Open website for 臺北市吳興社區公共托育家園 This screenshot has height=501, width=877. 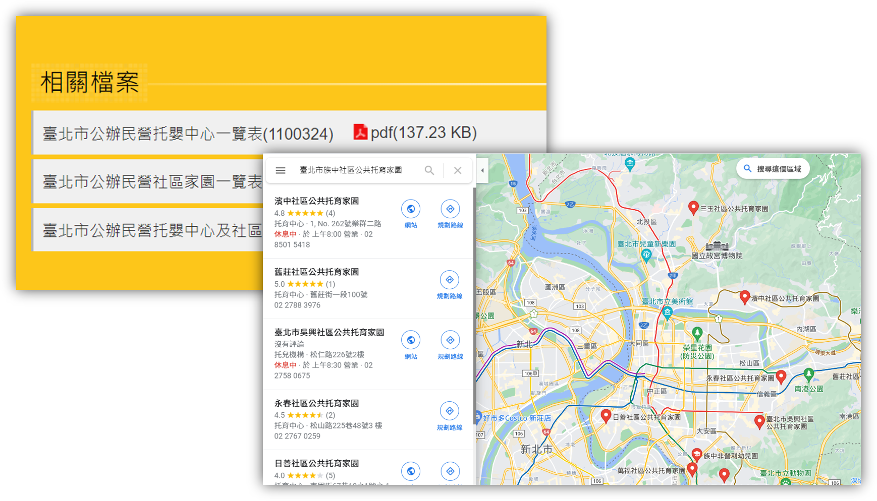[411, 340]
